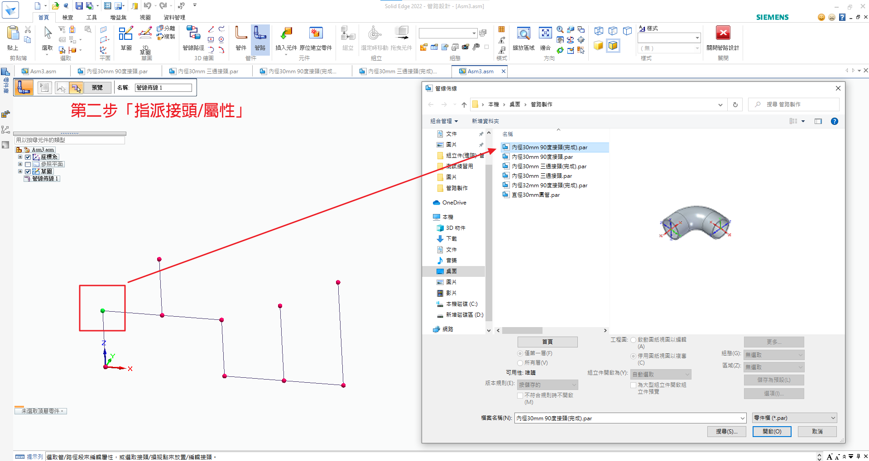Click the 適合 (Fit) view icon
869x461 pixels.
click(545, 33)
